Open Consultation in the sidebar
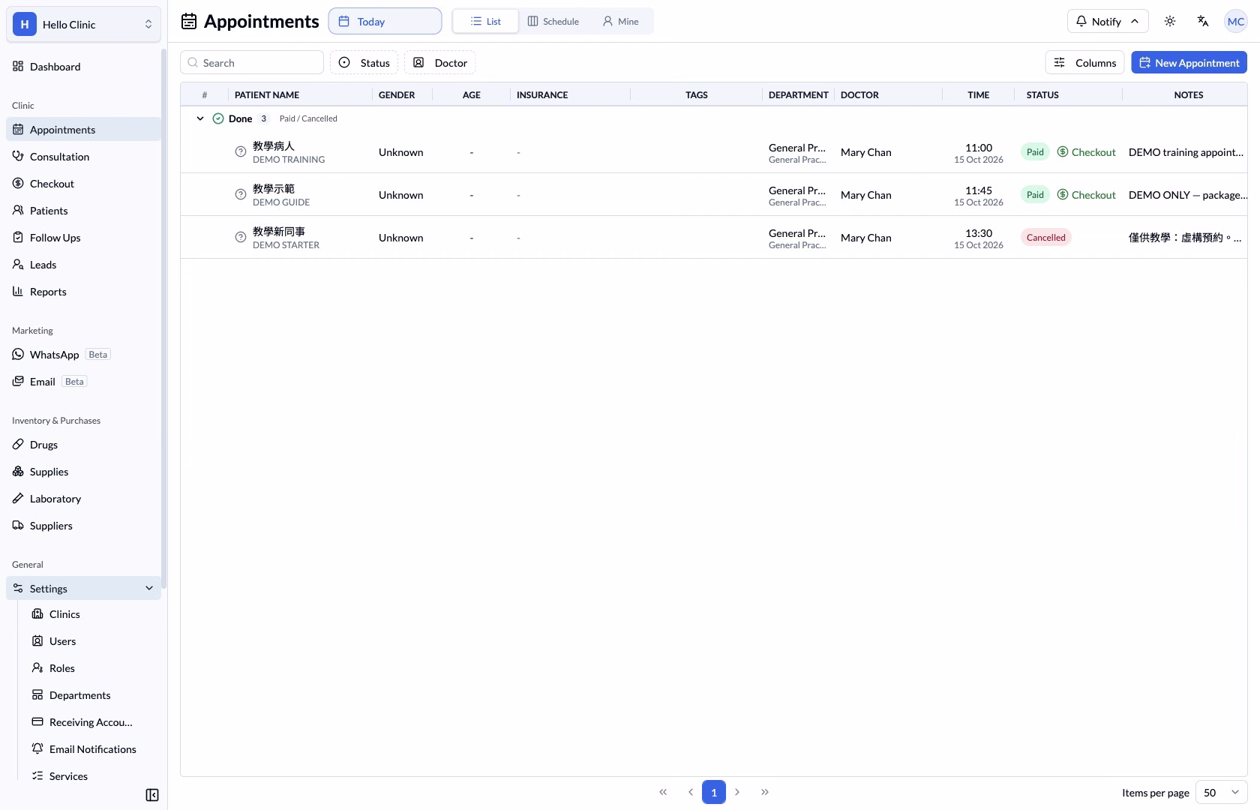Image resolution: width=1260 pixels, height=810 pixels. pyautogui.click(x=83, y=157)
